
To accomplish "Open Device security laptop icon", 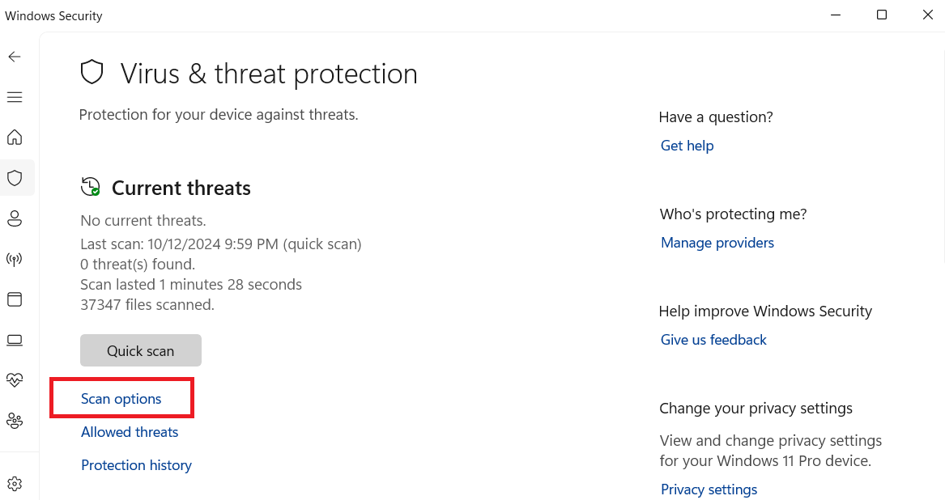I will (x=15, y=341).
